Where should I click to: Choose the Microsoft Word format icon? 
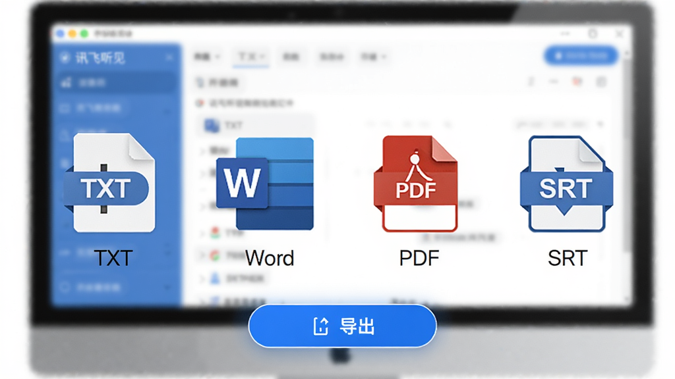pos(265,184)
